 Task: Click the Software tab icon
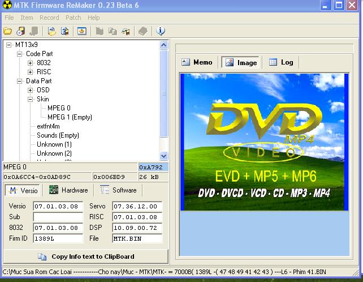click(105, 190)
